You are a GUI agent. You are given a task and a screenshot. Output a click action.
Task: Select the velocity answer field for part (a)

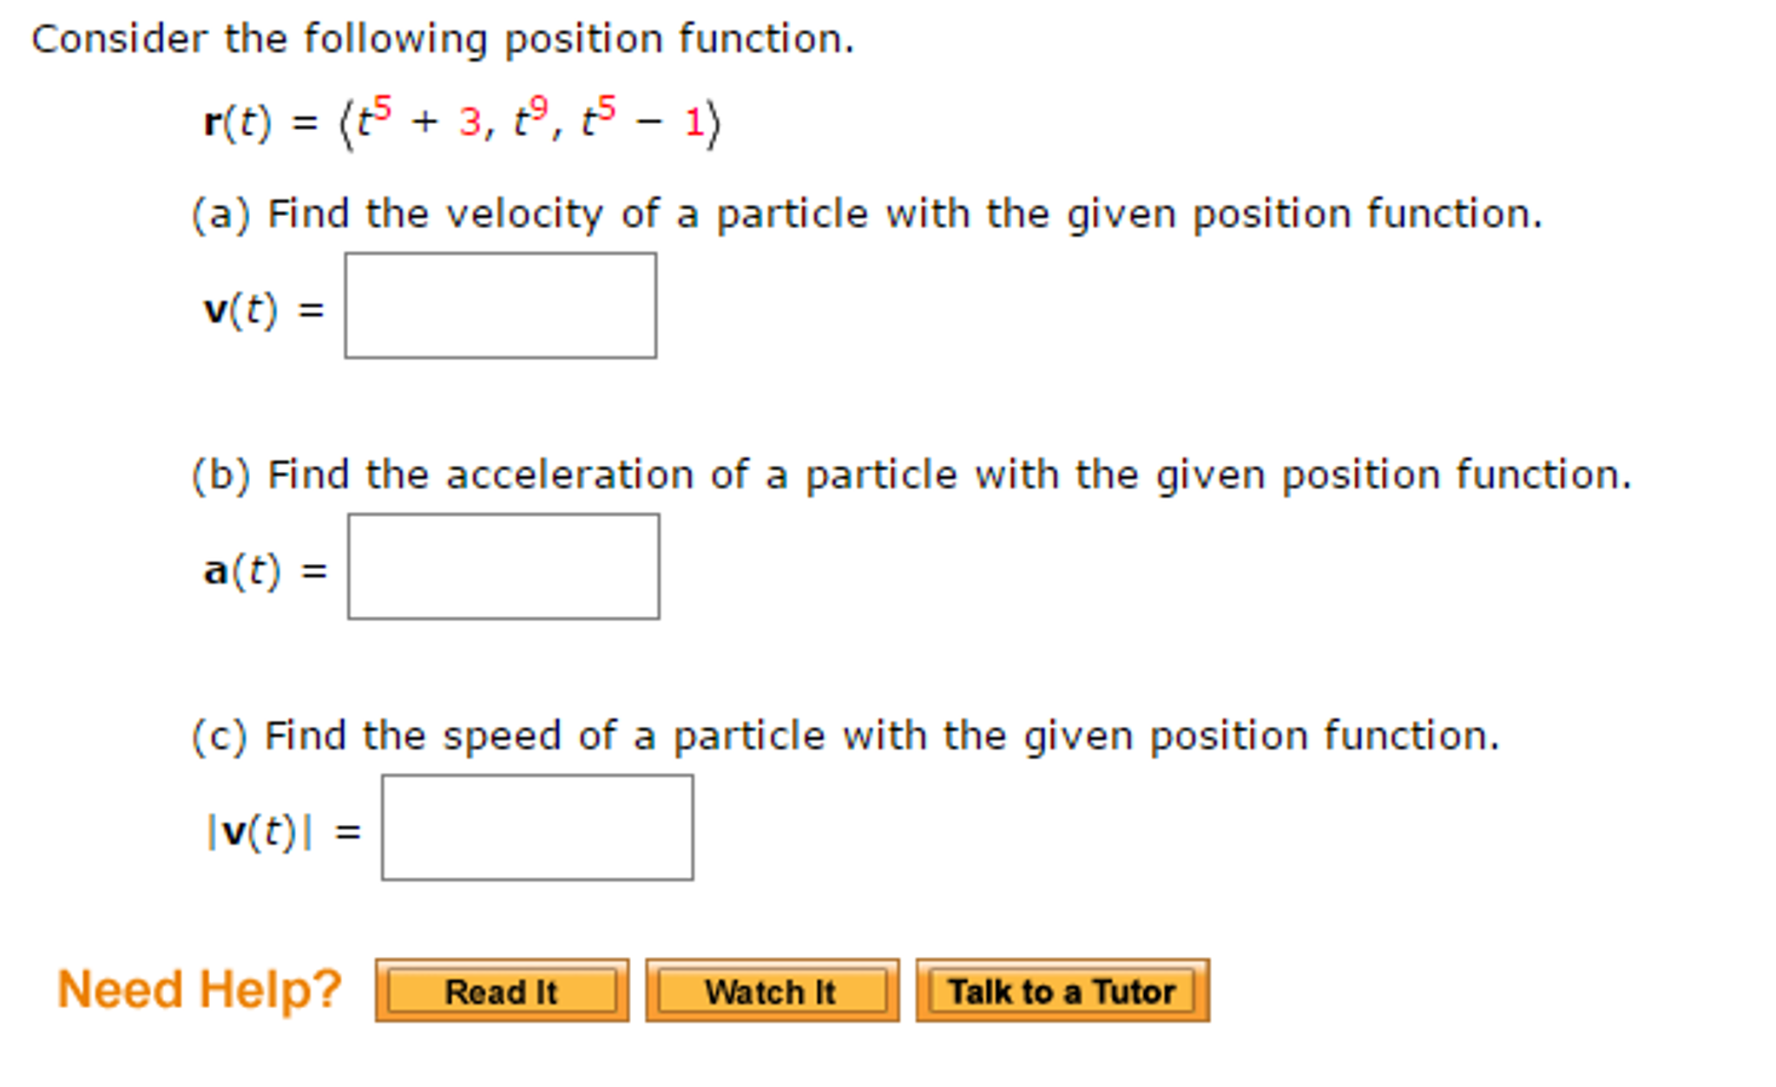click(x=500, y=305)
